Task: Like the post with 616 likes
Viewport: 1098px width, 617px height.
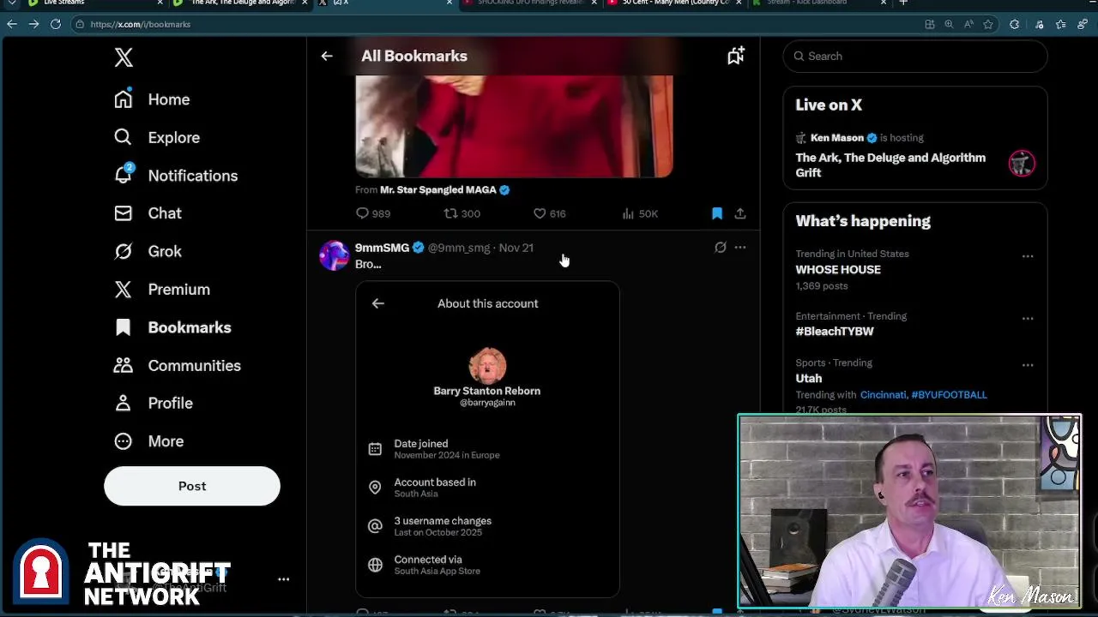Action: pyautogui.click(x=549, y=213)
